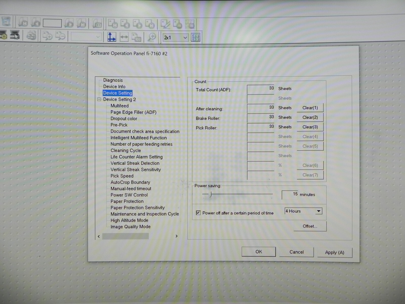Select Intelligent Multifeed Function
Image resolution: width=405 pixels, height=304 pixels.
[x=138, y=138]
